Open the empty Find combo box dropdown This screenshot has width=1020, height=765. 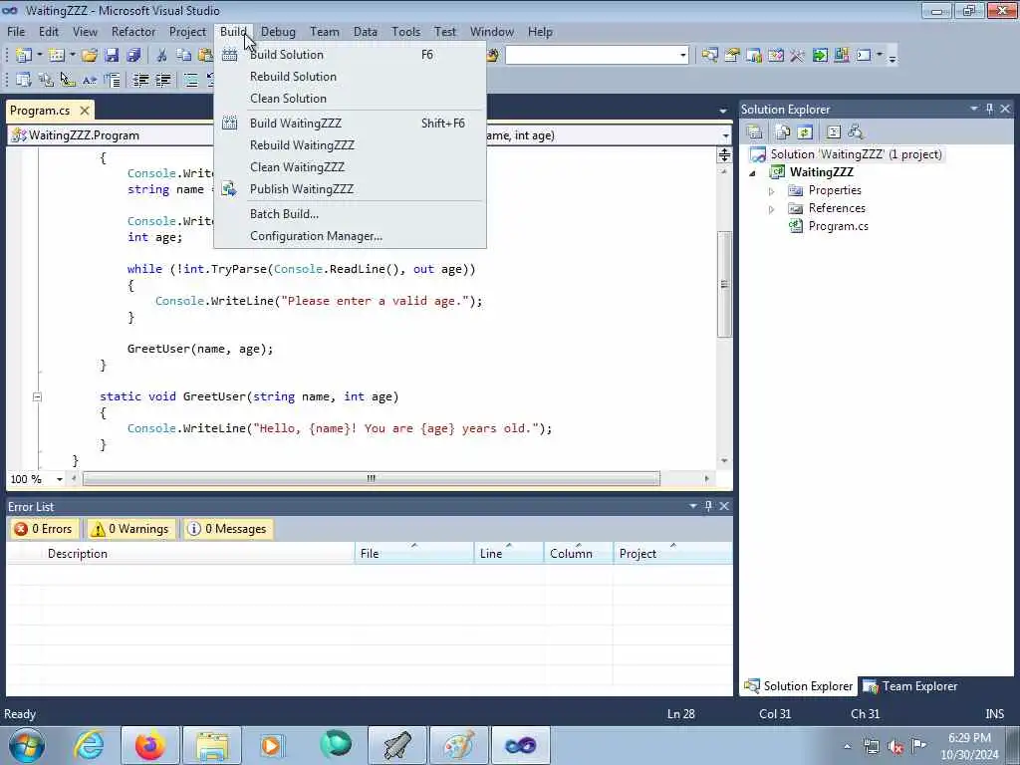coord(682,56)
